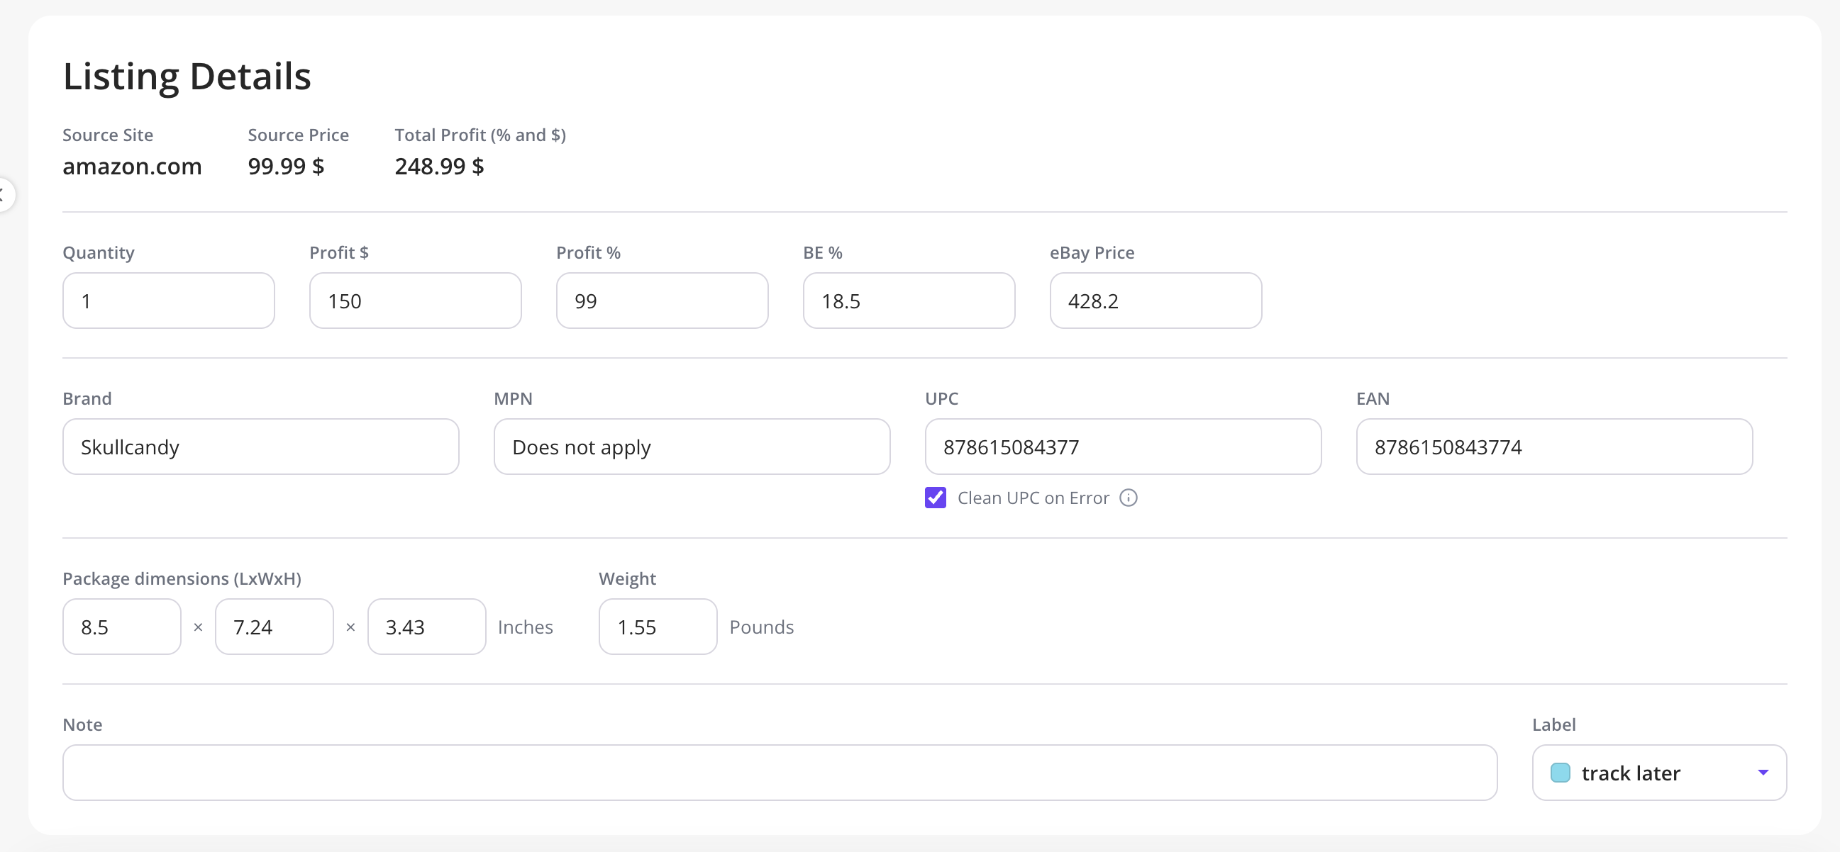Click the collapse arrow at left edge
1840x852 pixels.
tap(4, 194)
